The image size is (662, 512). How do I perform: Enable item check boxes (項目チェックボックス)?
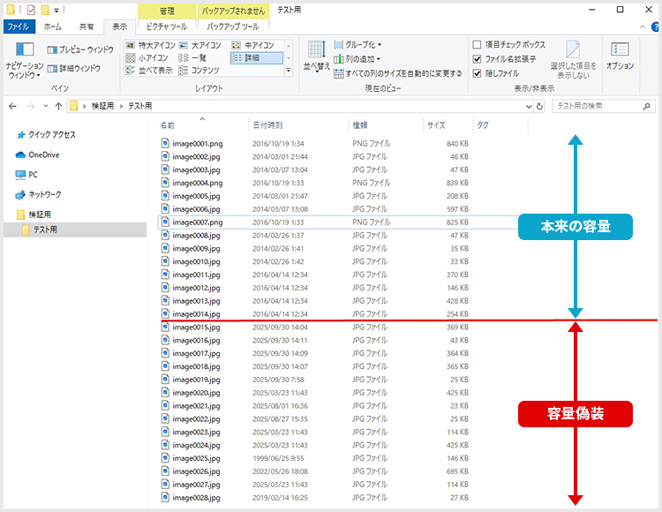pyautogui.click(x=478, y=45)
